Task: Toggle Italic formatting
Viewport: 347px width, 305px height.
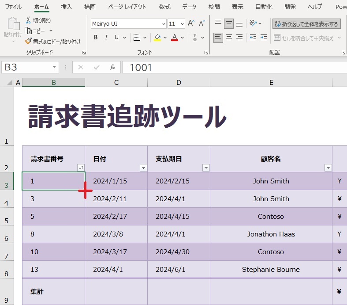Action: click(x=106, y=38)
